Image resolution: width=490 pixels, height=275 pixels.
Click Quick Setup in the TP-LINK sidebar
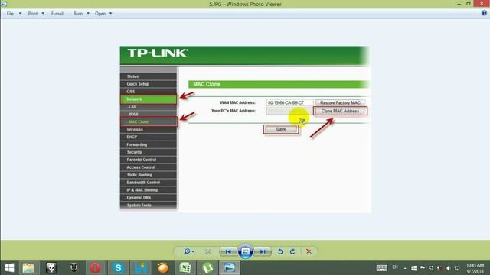click(149, 84)
